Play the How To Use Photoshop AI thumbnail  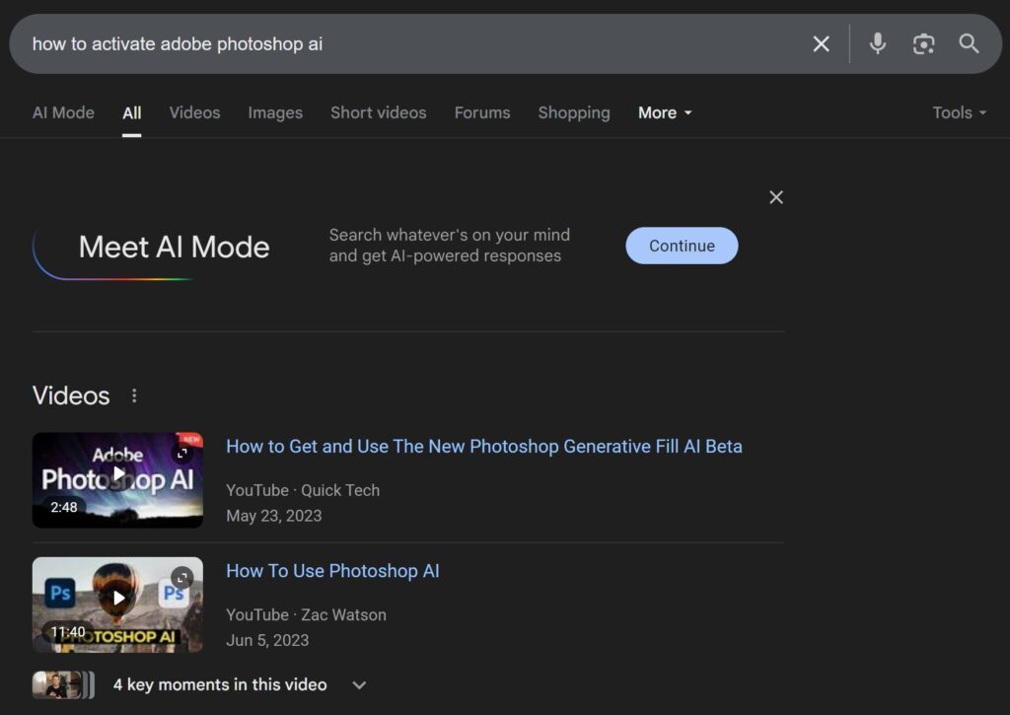[118, 605]
